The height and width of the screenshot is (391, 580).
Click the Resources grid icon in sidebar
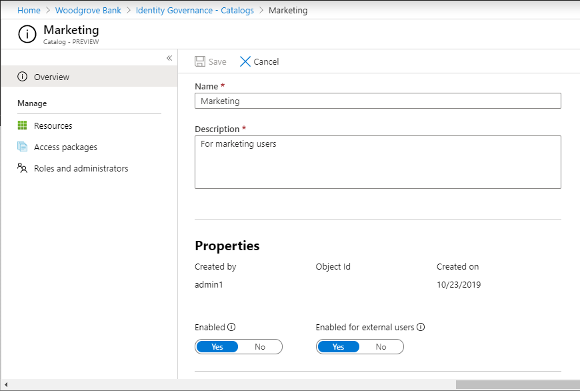[x=23, y=125]
